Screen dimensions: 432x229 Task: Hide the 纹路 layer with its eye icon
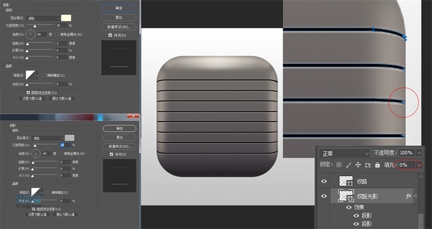coord(324,181)
